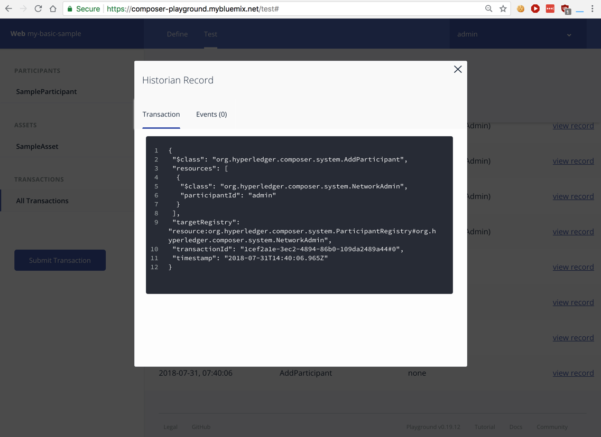Select SampleAsset in sidebar
This screenshot has height=437, width=601.
pyautogui.click(x=37, y=147)
